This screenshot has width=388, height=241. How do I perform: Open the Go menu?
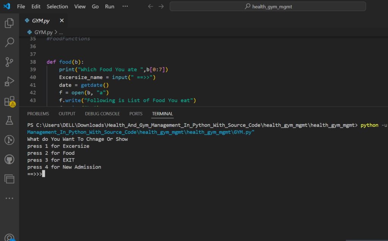(95, 6)
